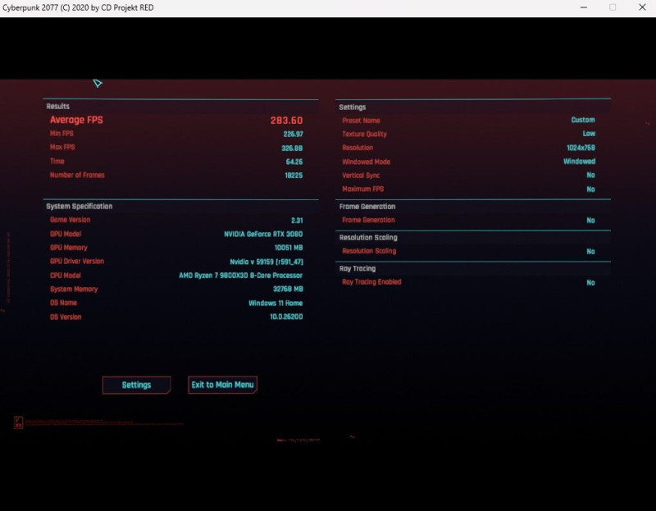Click the Texture Quality label
656x511 pixels.
coord(364,134)
